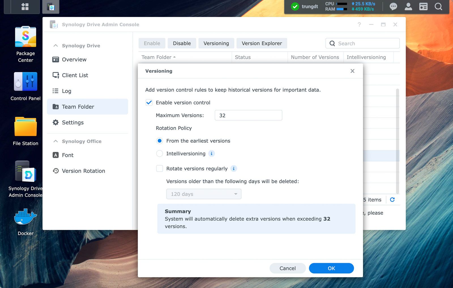This screenshot has height=288, width=453.
Task: Click the Admin Console title bar icon
Action: (54, 25)
